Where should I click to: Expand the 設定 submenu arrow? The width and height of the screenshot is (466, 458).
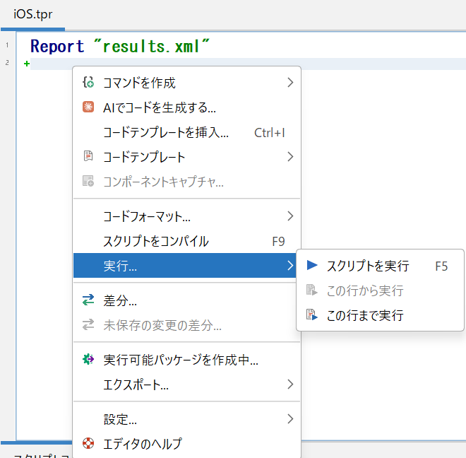pos(290,419)
